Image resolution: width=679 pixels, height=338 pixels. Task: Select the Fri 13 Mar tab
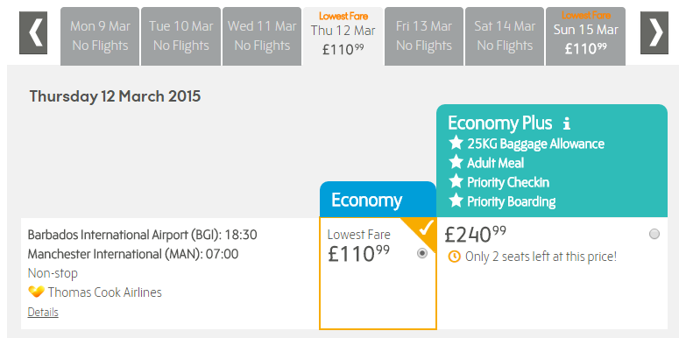click(x=424, y=37)
